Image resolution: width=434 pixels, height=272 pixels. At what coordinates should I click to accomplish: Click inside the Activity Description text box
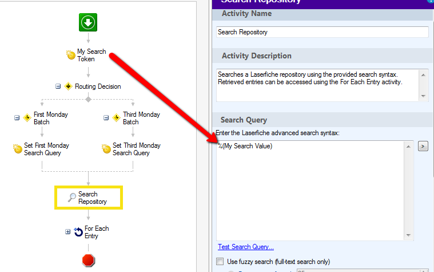318,85
